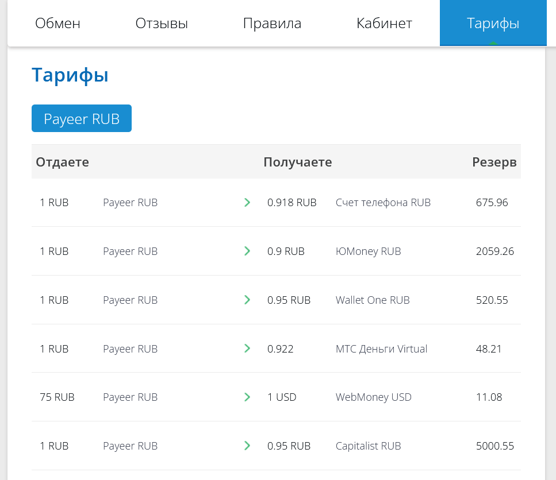Click the 0.922 rate value
Image resolution: width=556 pixels, height=480 pixels.
pos(280,349)
